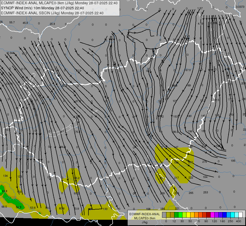Image resolution: width=246 pixels, height=226 pixels.
Task: Click the map value 64.8
Action: (x=5, y=191)
